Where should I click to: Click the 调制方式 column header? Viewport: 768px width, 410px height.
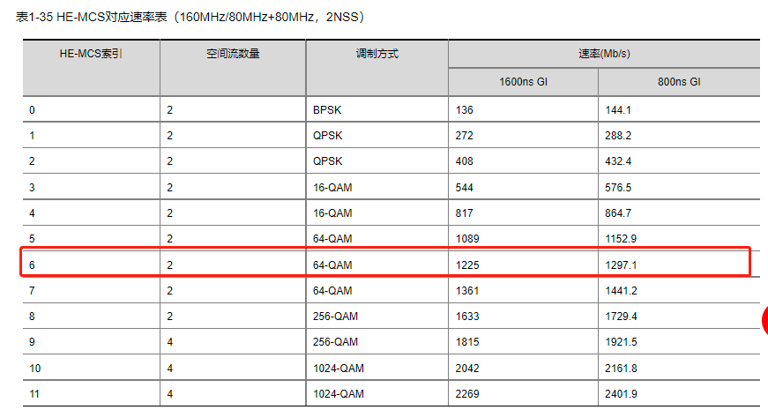[377, 54]
